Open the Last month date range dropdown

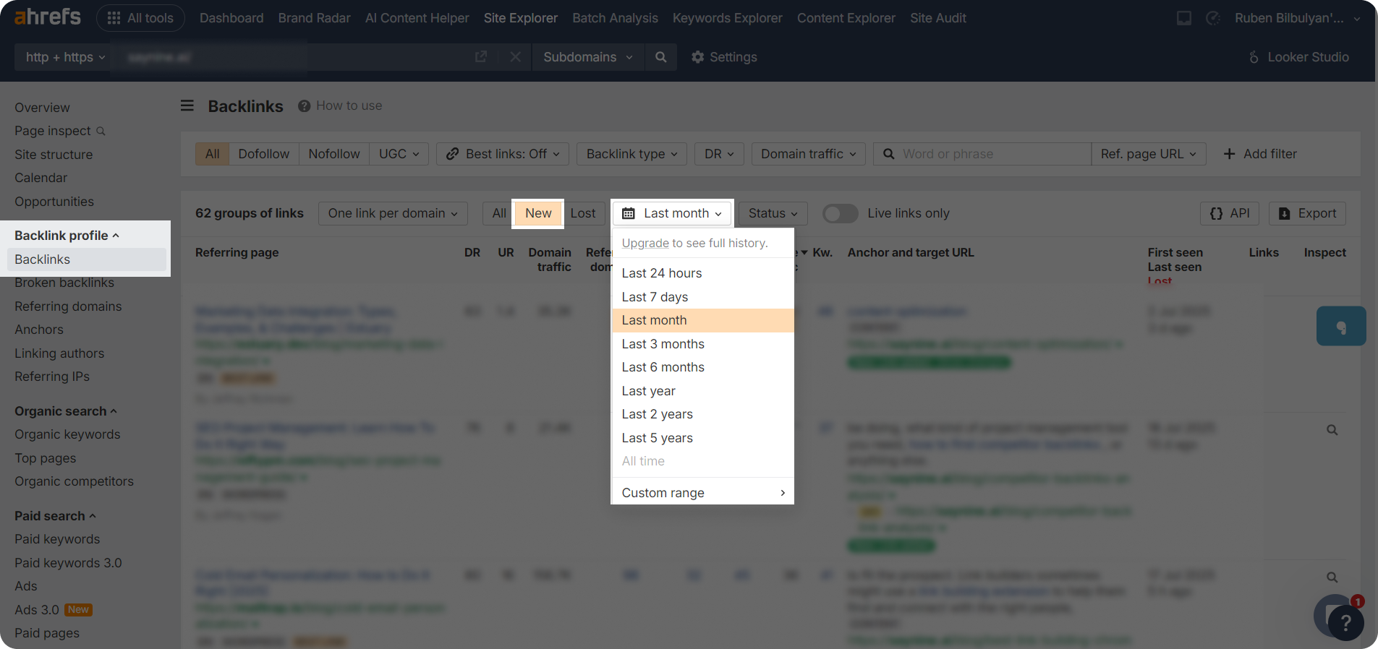click(x=672, y=213)
